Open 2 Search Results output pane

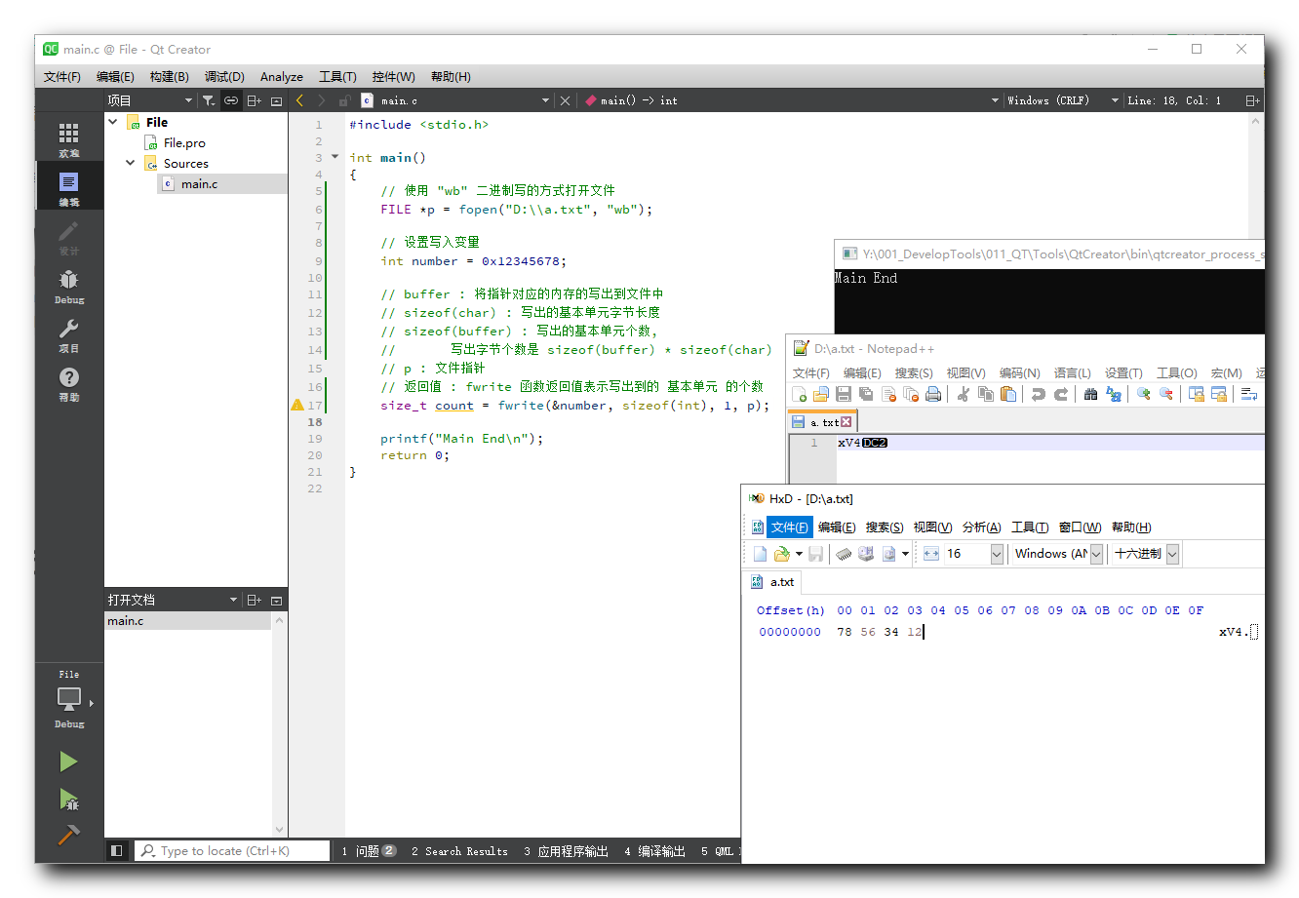[x=459, y=851]
